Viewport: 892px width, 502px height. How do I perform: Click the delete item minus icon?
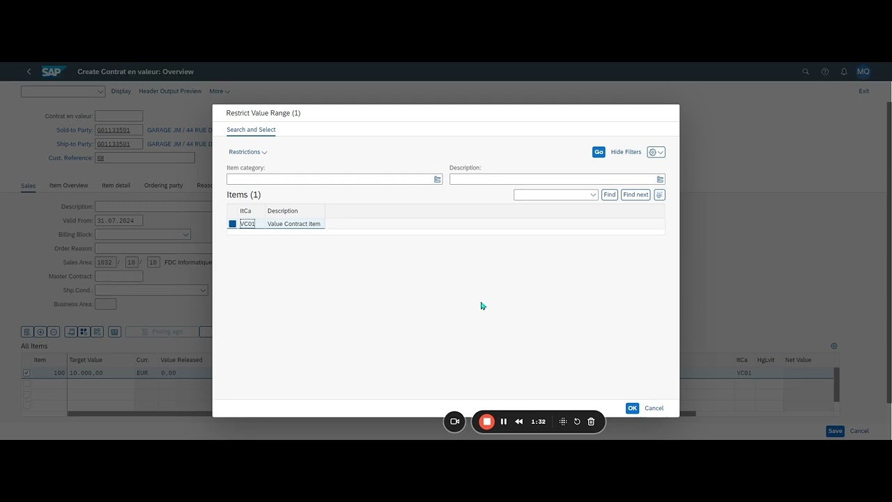(x=54, y=332)
